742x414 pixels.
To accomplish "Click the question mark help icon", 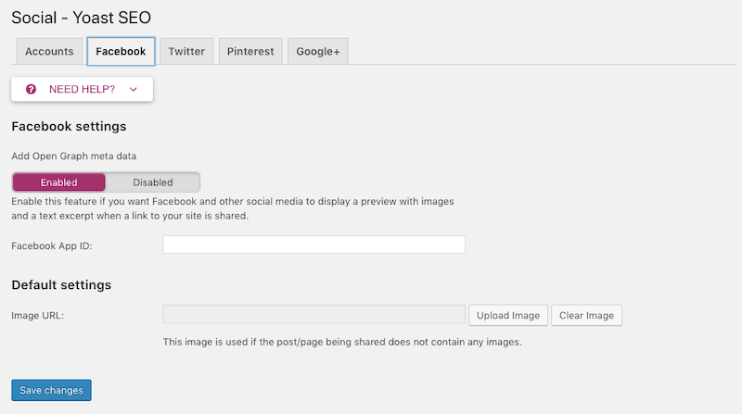I will (x=31, y=89).
